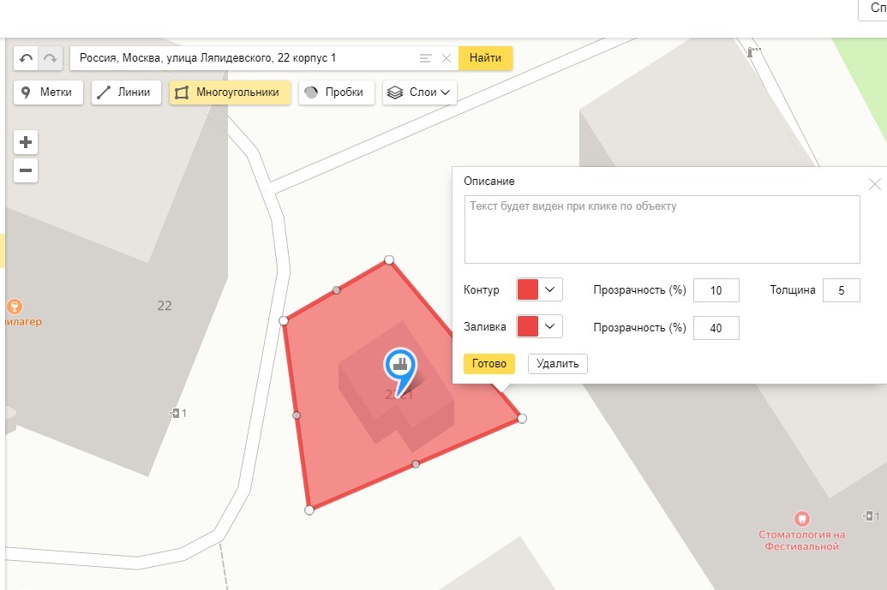Zoom in with the plus button

click(26, 142)
